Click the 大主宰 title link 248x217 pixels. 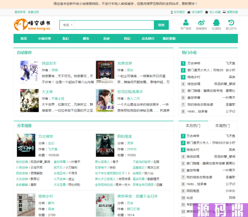[x=47, y=92]
